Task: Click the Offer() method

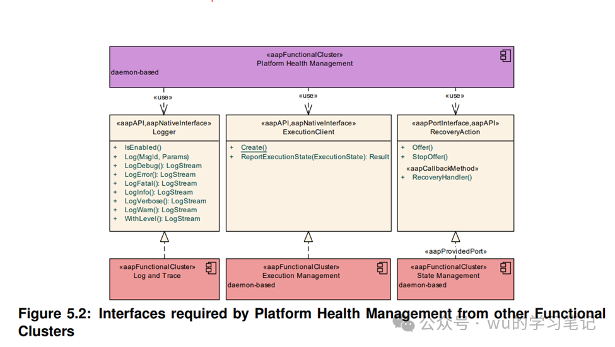Action: pyautogui.click(x=422, y=147)
